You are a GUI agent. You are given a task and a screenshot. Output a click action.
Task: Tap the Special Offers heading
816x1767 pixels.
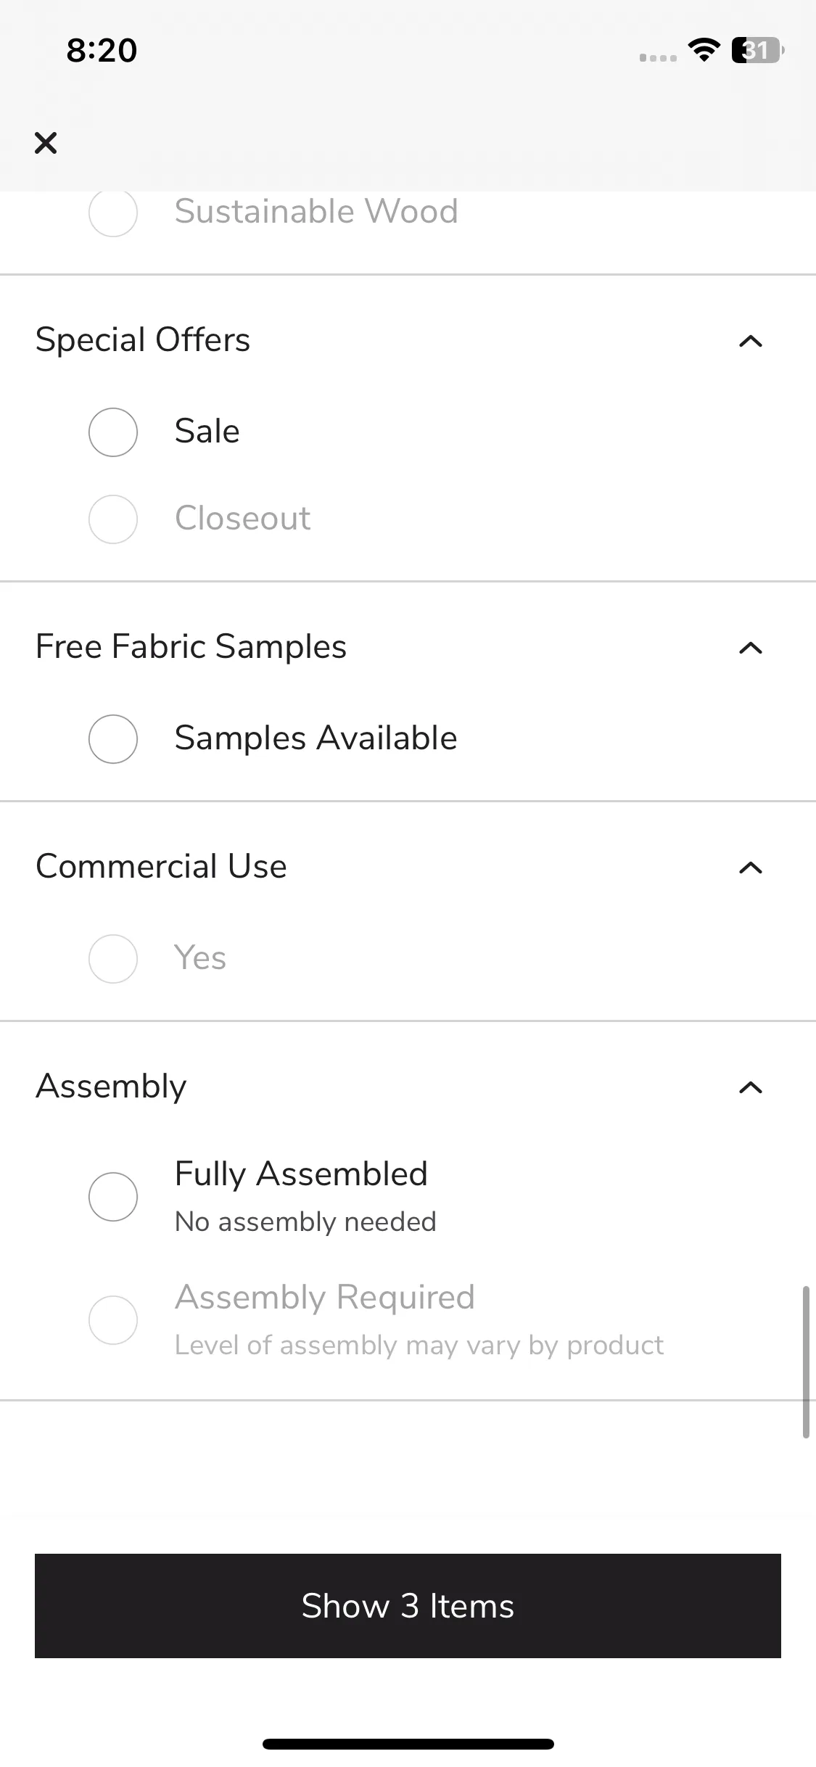click(x=143, y=339)
